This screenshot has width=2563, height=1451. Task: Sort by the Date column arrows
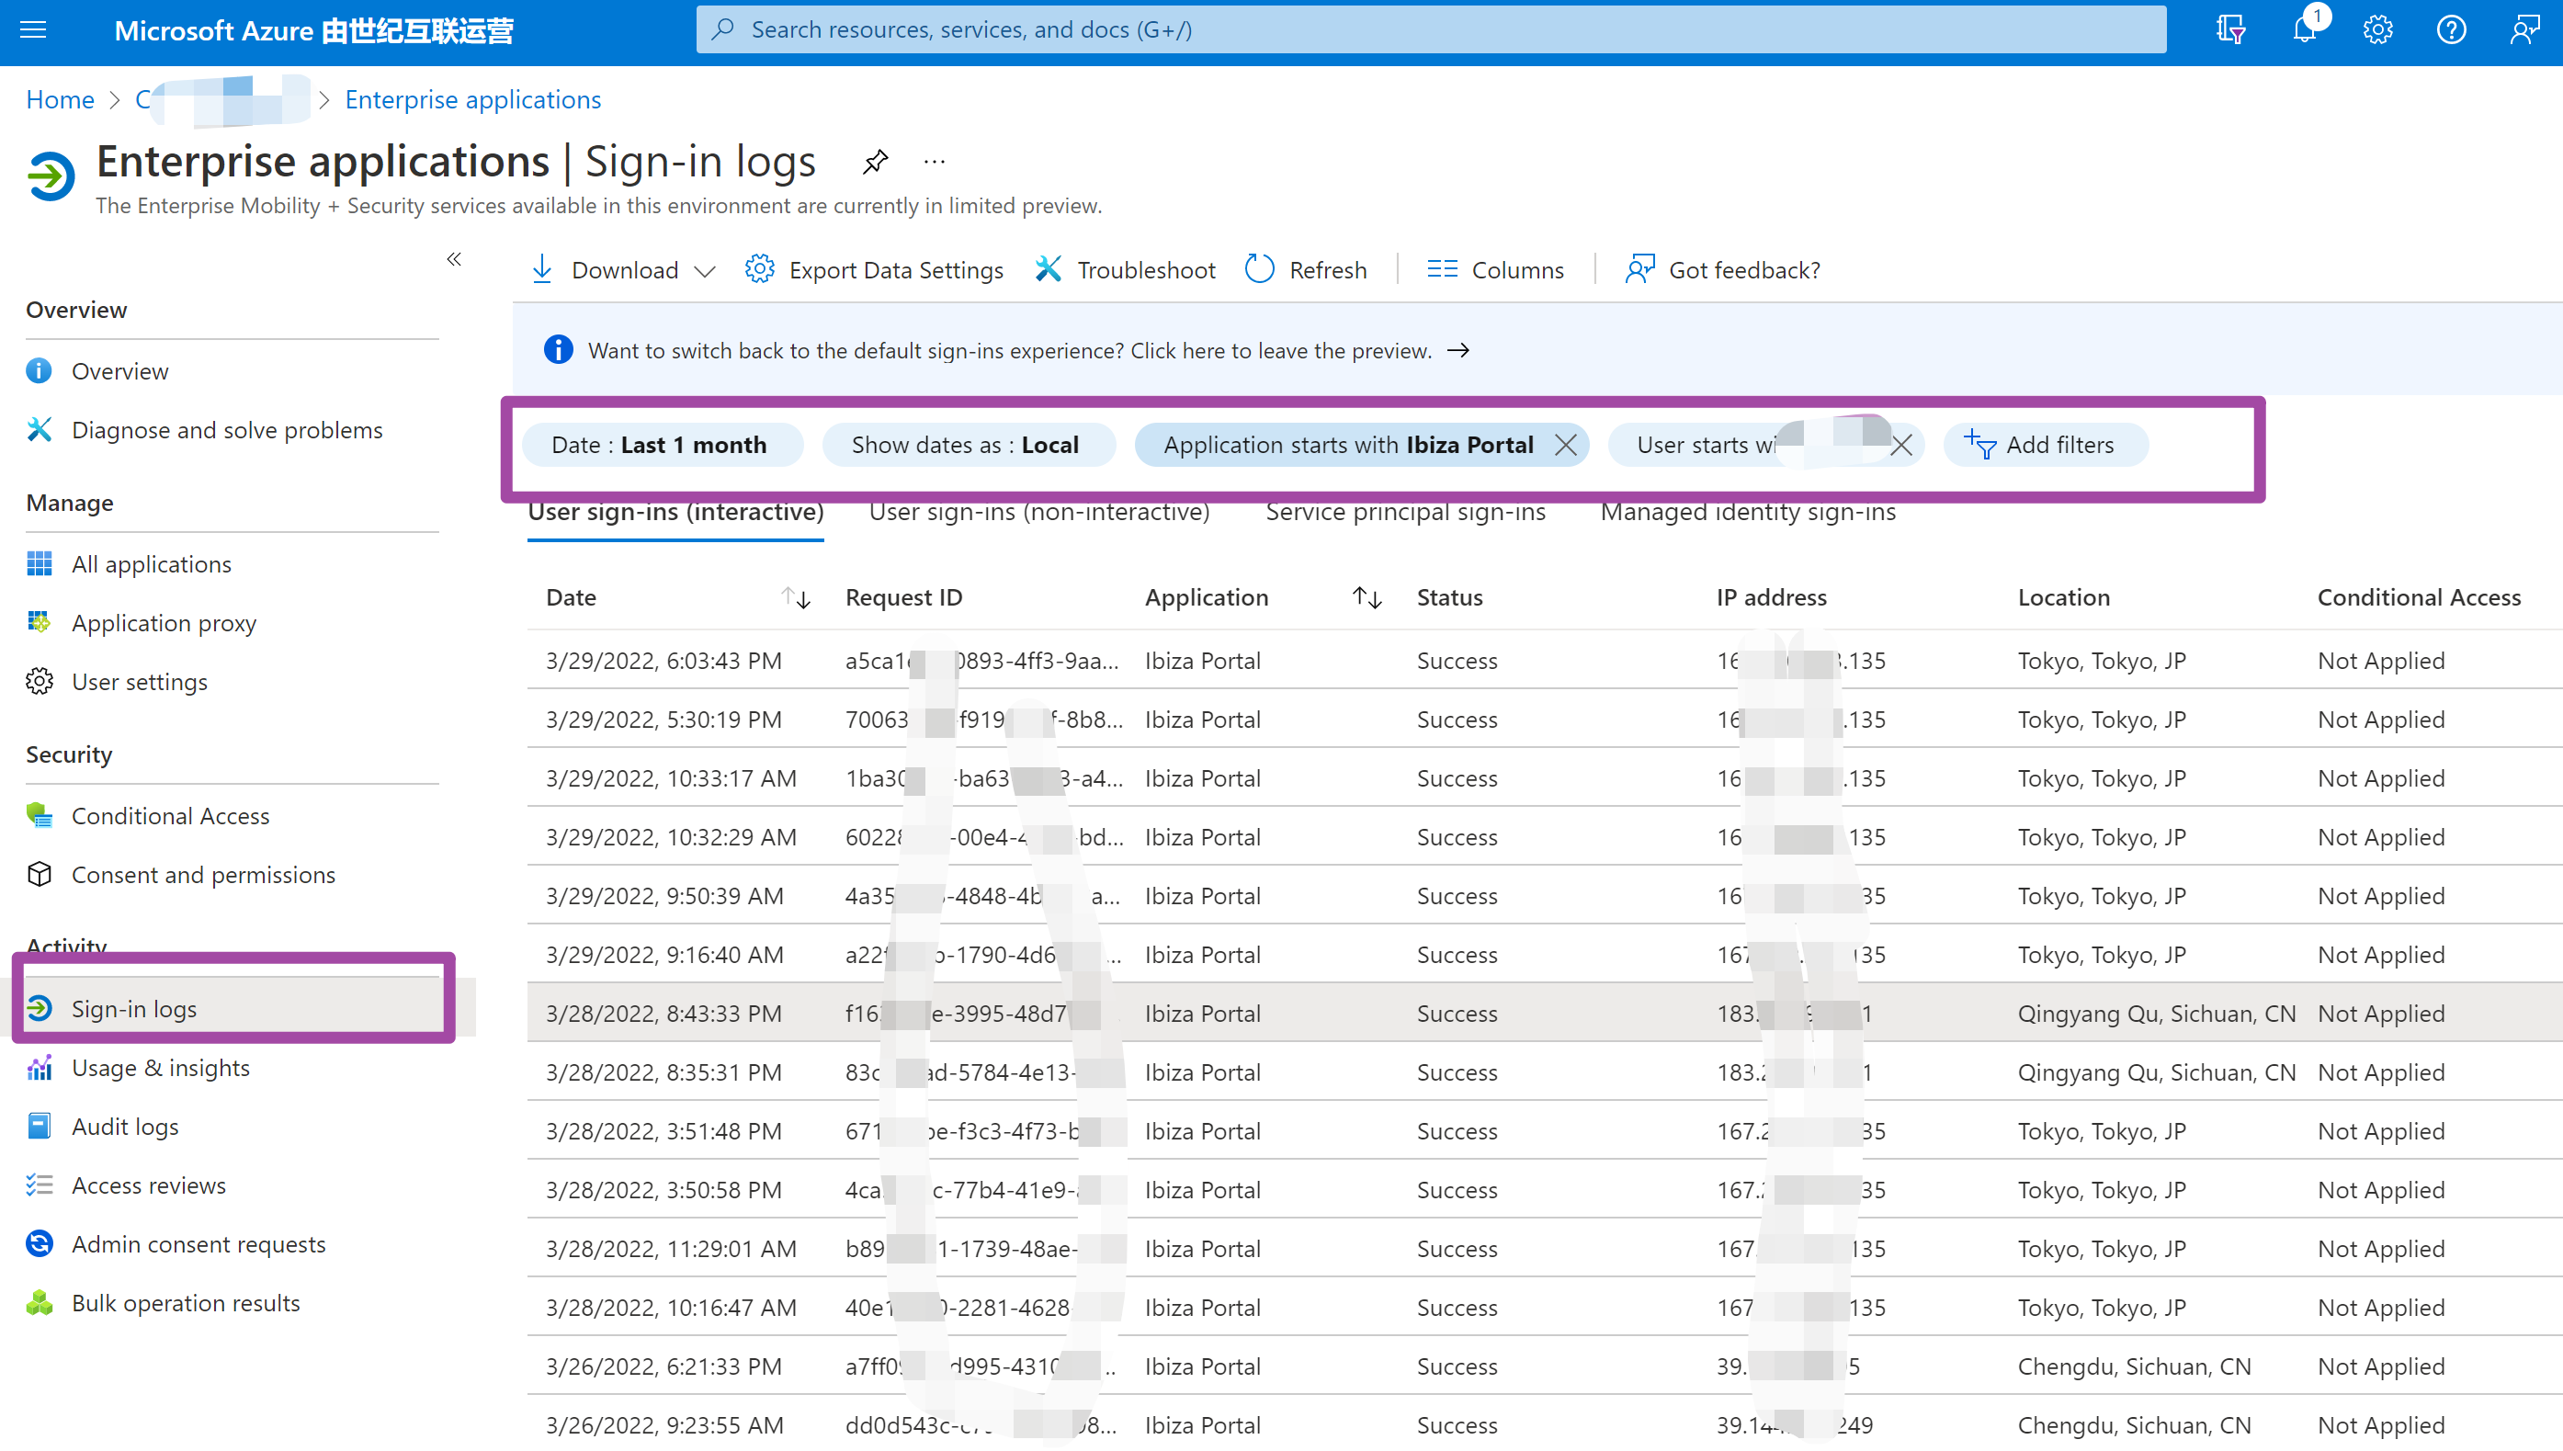(x=795, y=597)
